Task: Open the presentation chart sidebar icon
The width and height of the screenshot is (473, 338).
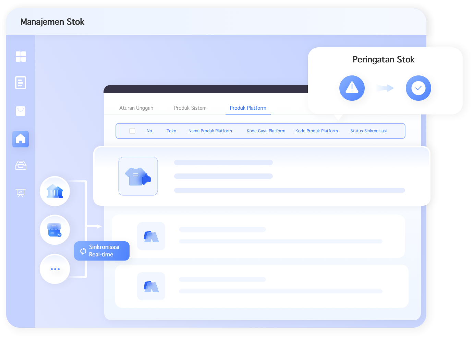Action: click(21, 193)
